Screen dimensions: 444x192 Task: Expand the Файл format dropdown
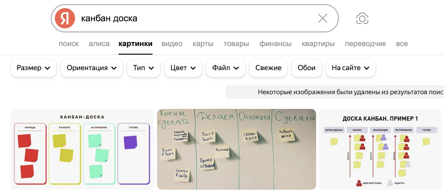(226, 68)
